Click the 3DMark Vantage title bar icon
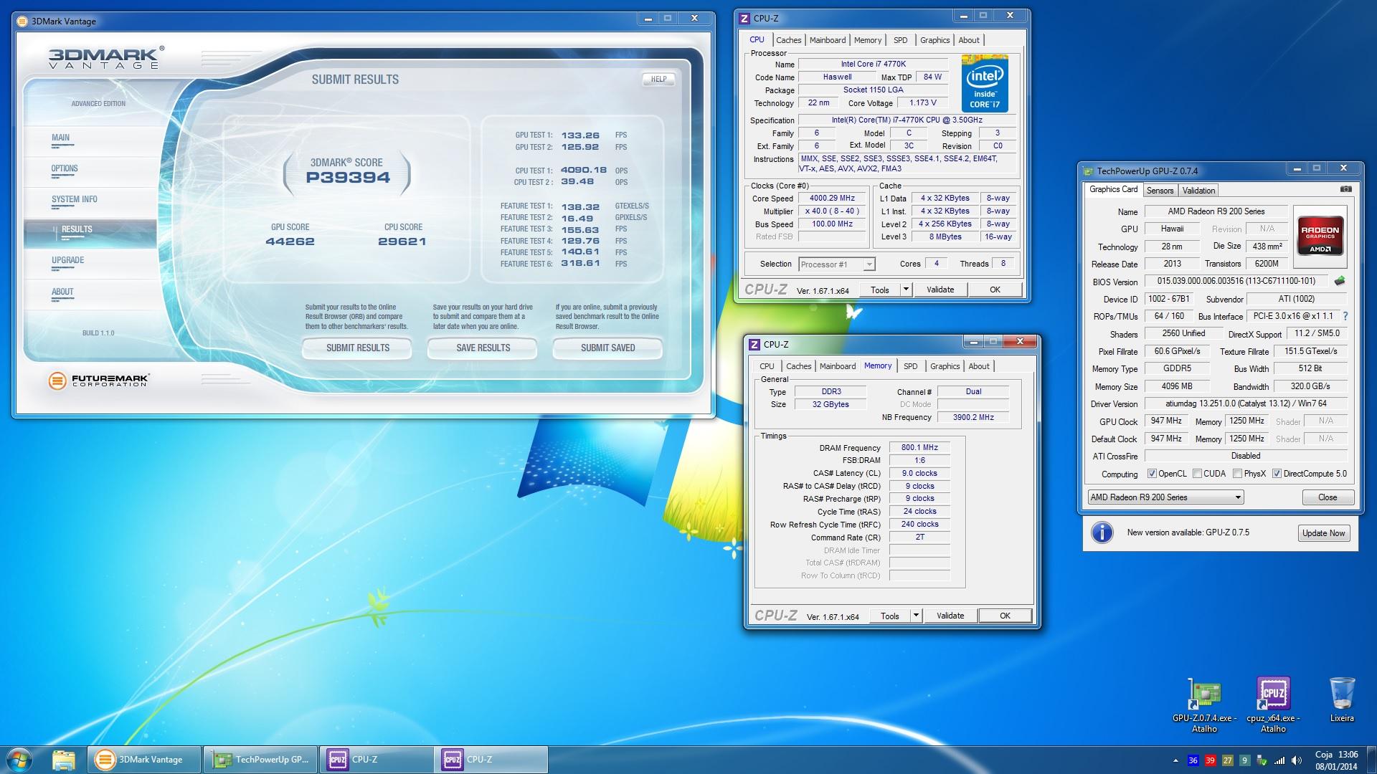1377x774 pixels. click(x=23, y=21)
